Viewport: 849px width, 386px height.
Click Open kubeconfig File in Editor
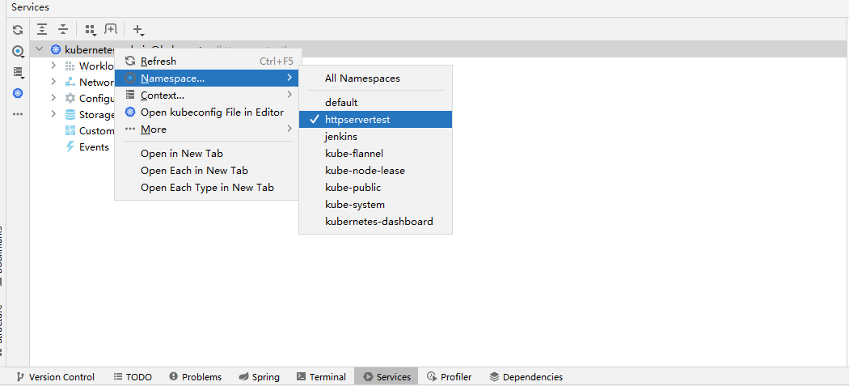click(x=212, y=112)
